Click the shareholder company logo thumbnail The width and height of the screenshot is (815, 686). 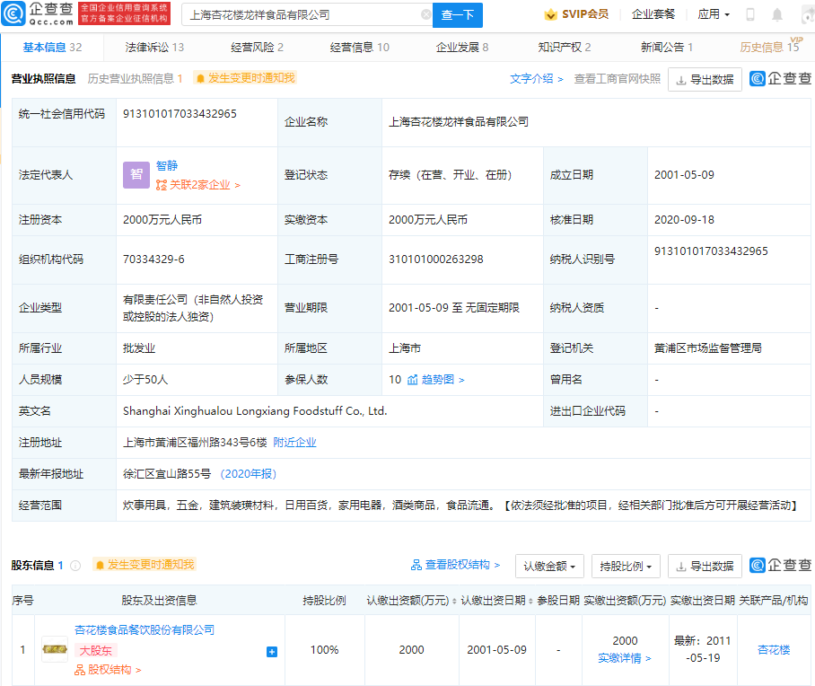(55, 649)
